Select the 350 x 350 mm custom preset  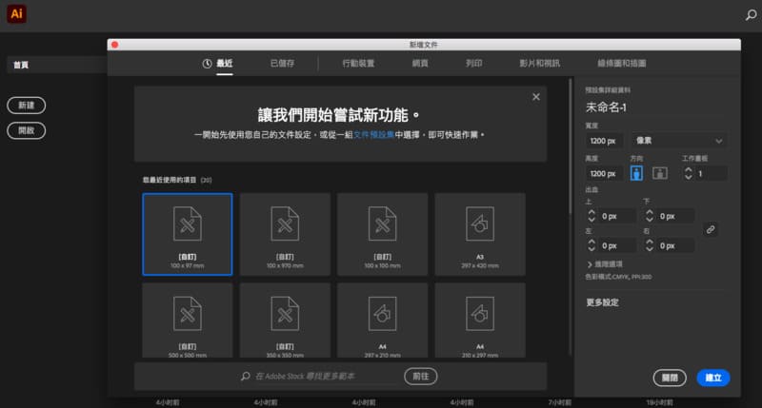[x=285, y=321]
